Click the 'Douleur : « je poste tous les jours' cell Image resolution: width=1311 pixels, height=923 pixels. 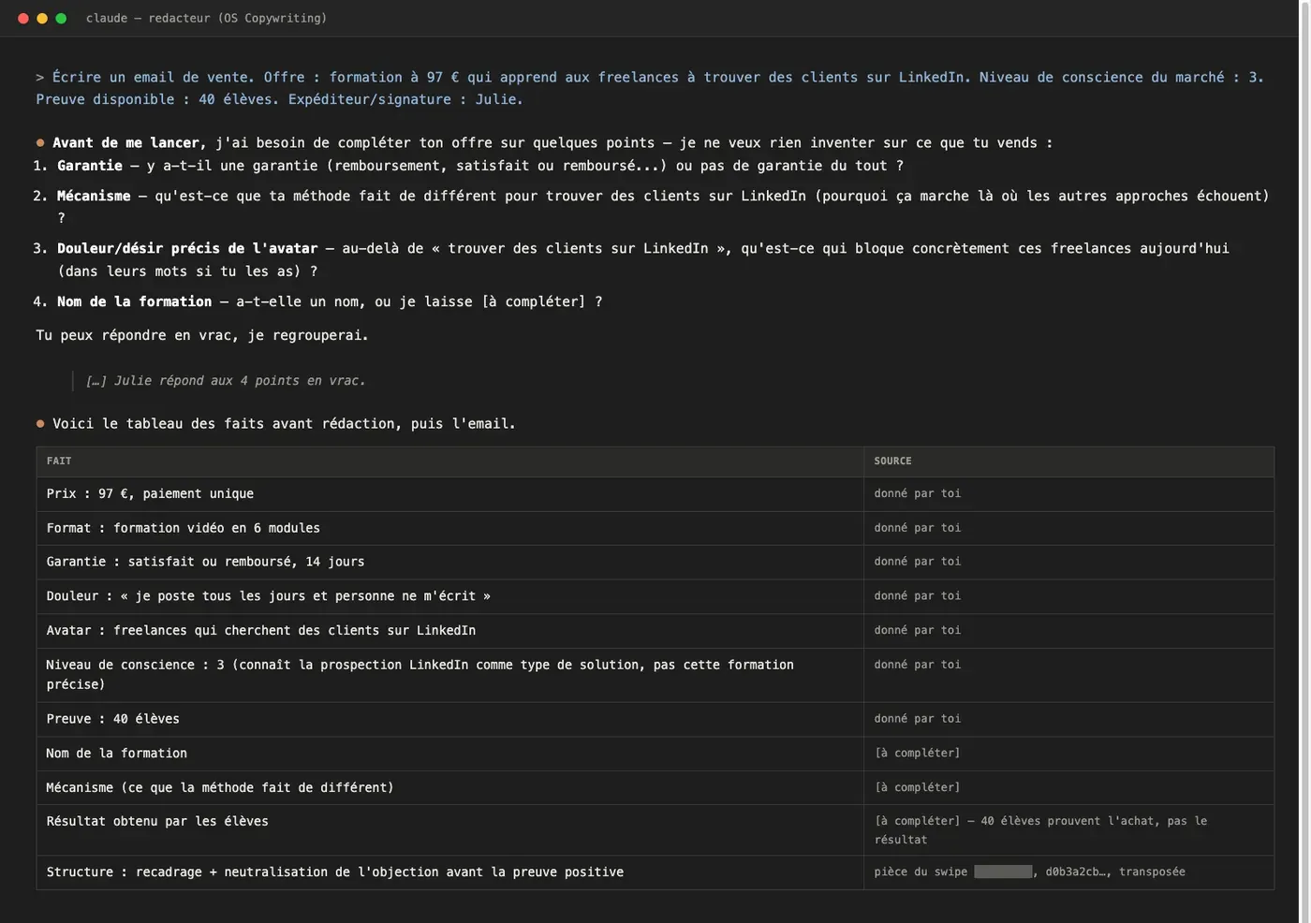tap(449, 596)
